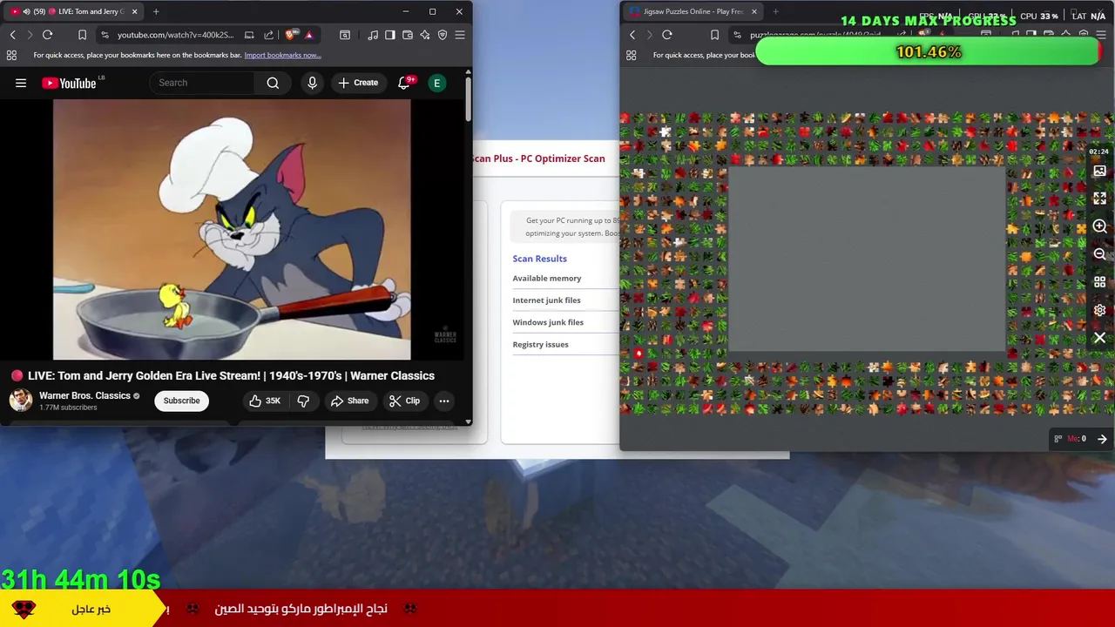Viewport: 1115px width, 627px height.
Task: Like the video with 35K likes
Action: coord(264,401)
